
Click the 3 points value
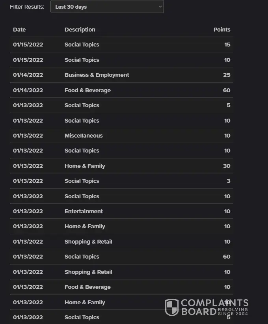(x=229, y=181)
